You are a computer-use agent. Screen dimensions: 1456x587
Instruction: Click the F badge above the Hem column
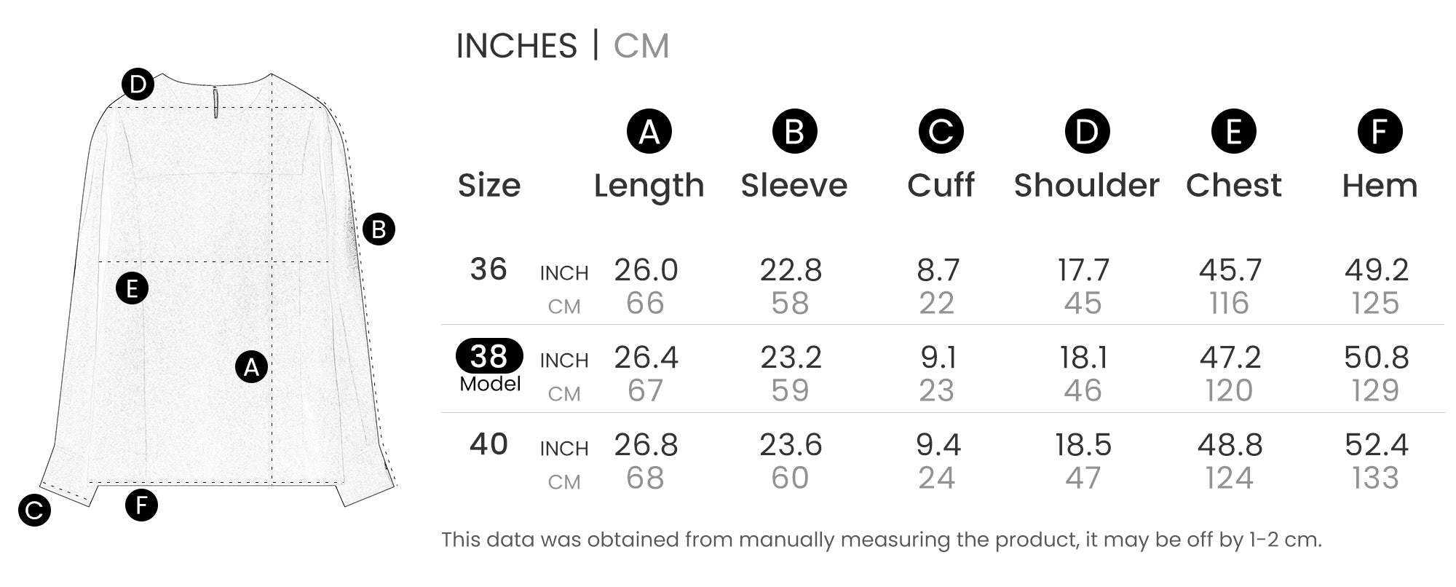pos(1380,132)
